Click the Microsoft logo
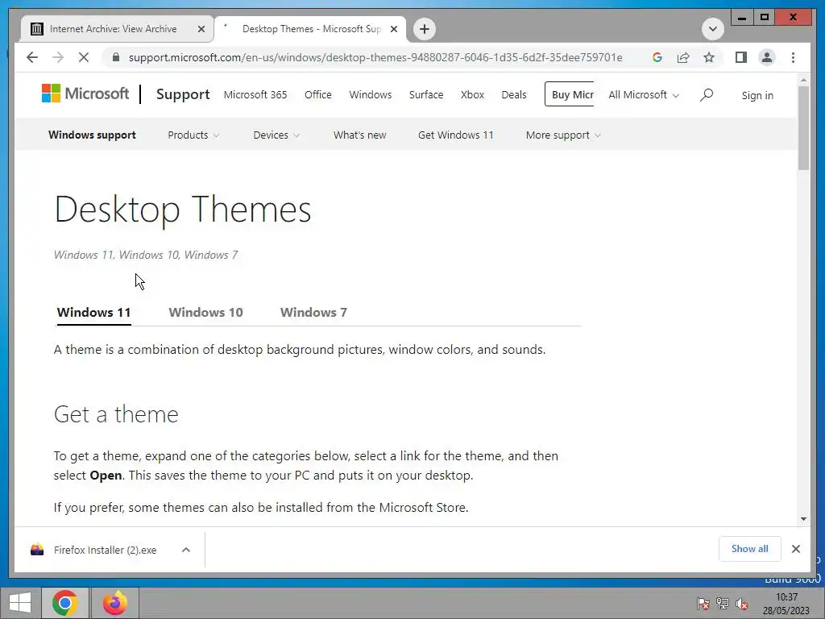 pos(85,93)
